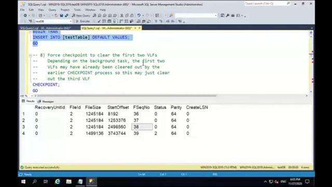Open Internet Explorer from the taskbar
This screenshot has height=187, width=332.
[58, 181]
